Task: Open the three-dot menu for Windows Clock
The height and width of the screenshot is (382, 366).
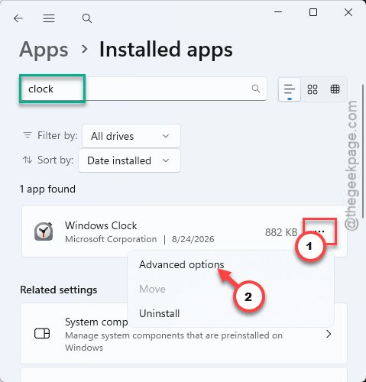Action: click(x=319, y=231)
